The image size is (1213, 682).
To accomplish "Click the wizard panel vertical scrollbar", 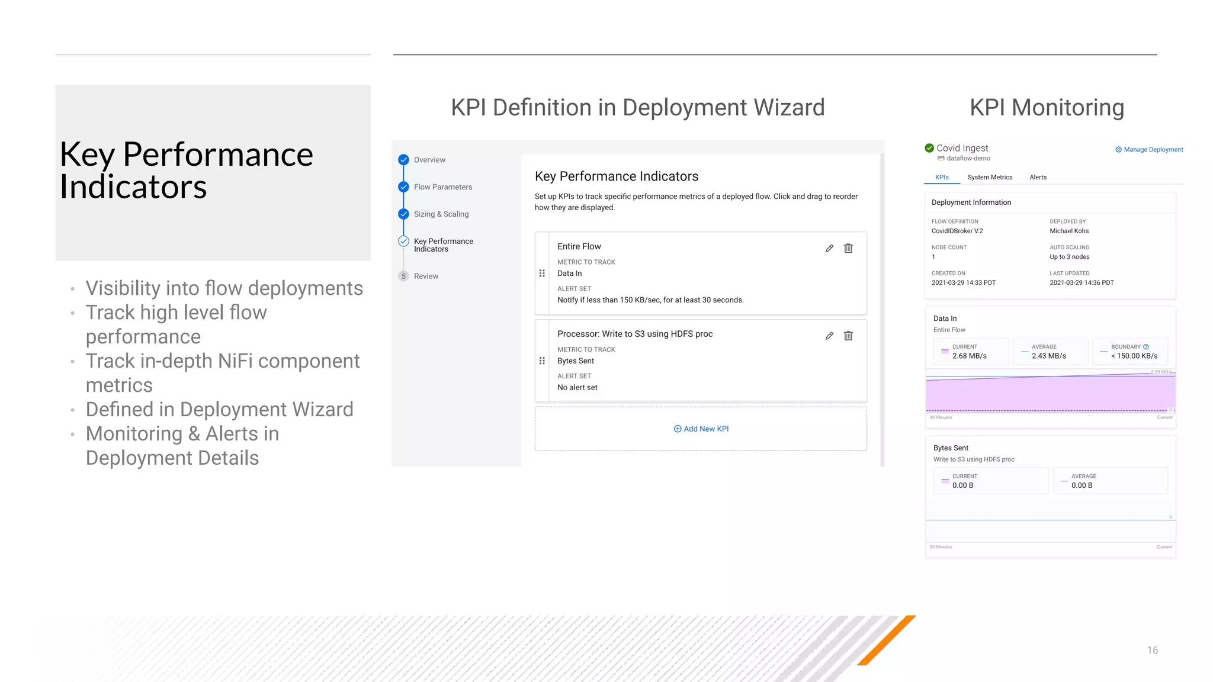I will (883, 310).
